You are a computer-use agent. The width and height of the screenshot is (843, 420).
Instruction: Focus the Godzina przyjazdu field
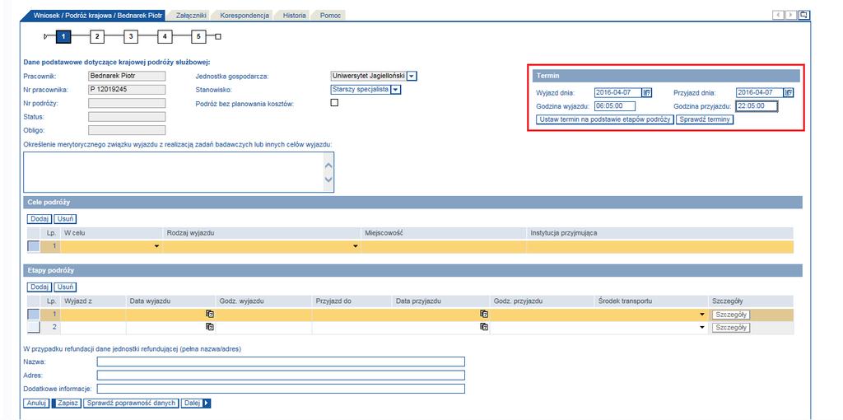(757, 106)
